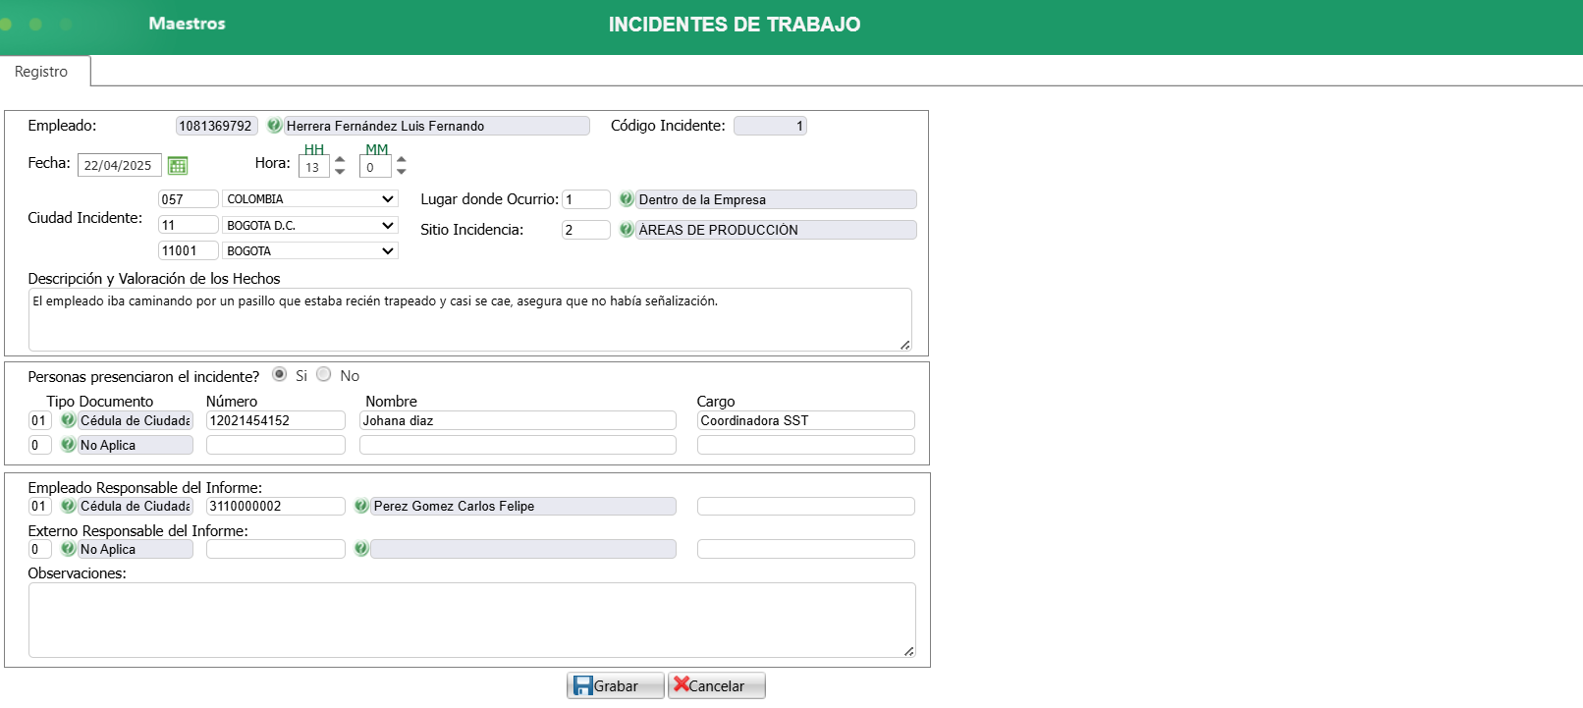Image resolution: width=1583 pixels, height=708 pixels.
Task: Select Si for witnesses present
Action: 280,374
